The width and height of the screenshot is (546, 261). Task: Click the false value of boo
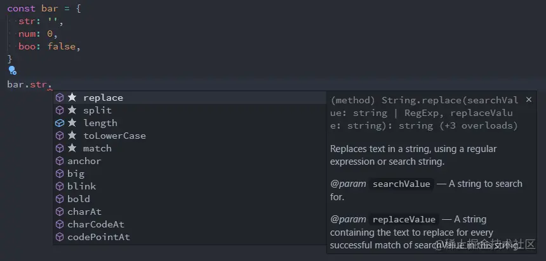click(62, 46)
